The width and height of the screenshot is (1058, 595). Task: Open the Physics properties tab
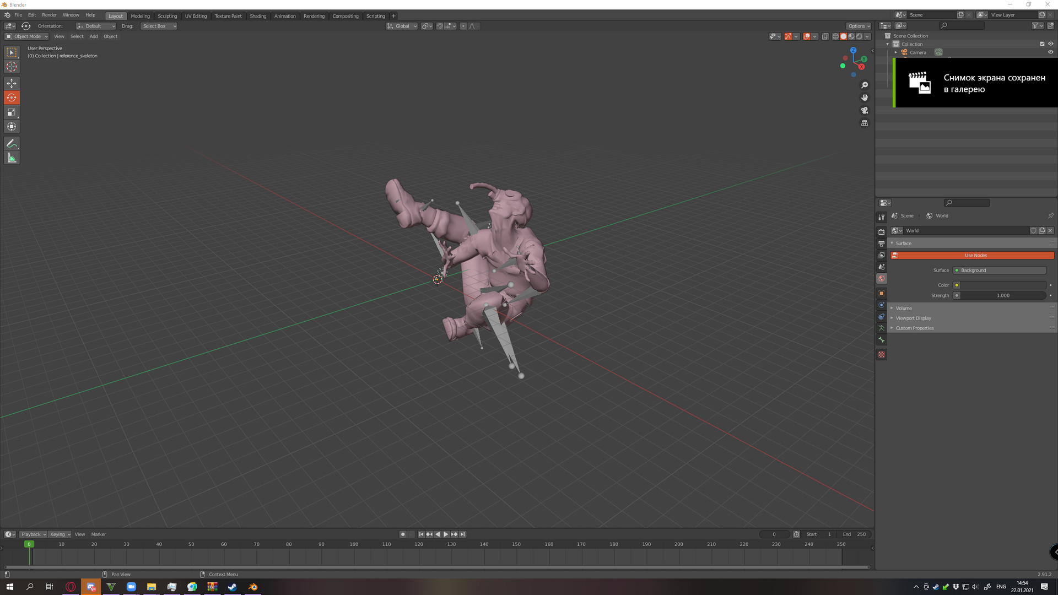pyautogui.click(x=882, y=305)
